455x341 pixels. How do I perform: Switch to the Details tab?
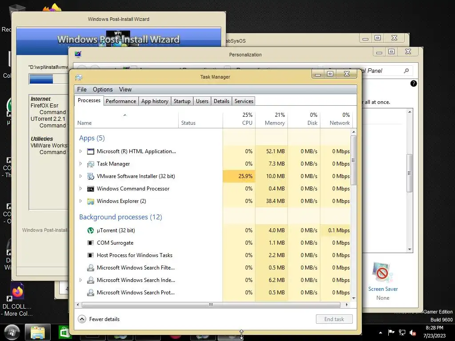coord(221,101)
